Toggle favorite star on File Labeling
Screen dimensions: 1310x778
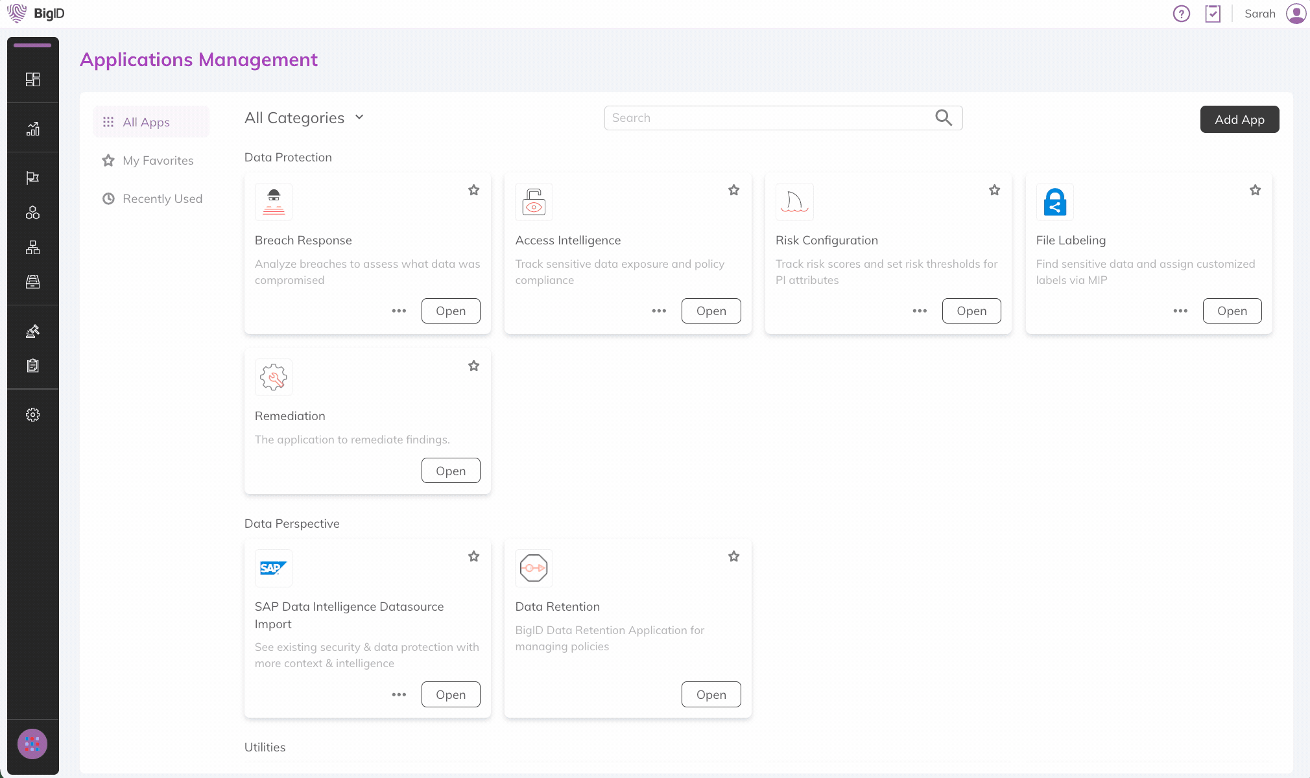[1256, 190]
